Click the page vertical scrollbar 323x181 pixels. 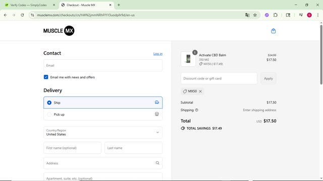pos(321,54)
